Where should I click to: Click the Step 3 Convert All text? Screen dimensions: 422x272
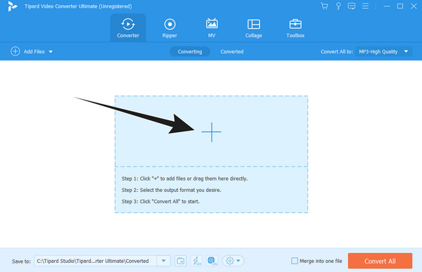coord(160,201)
